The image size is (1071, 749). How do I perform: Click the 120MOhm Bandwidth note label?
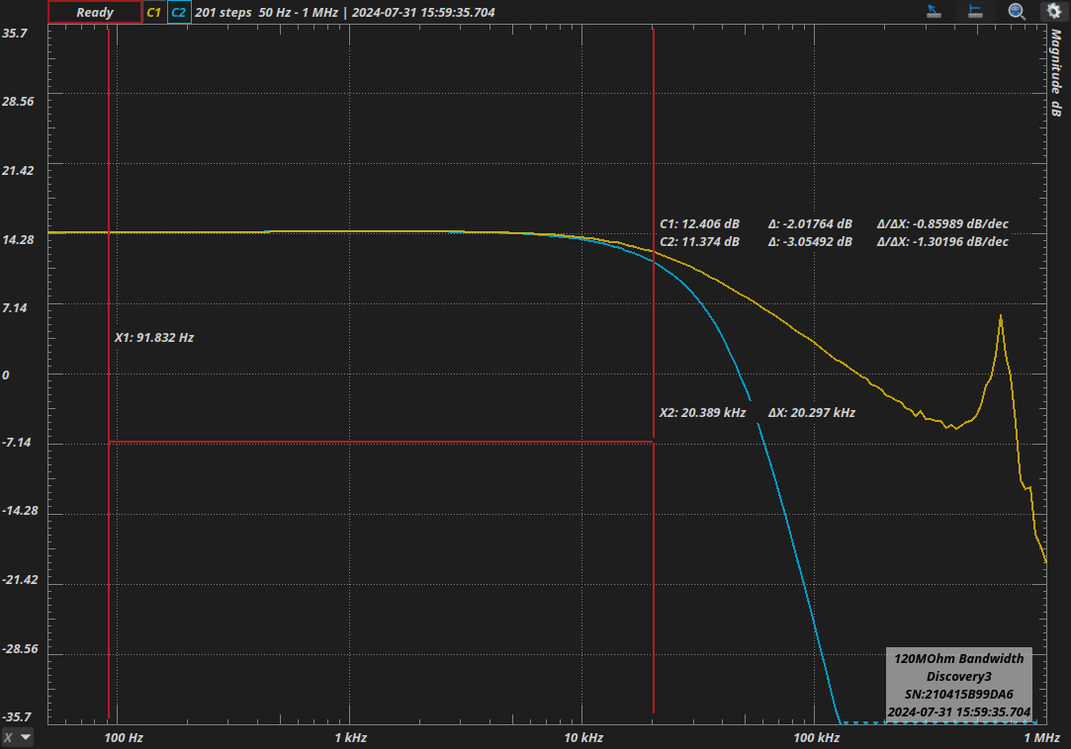pyautogui.click(x=959, y=659)
